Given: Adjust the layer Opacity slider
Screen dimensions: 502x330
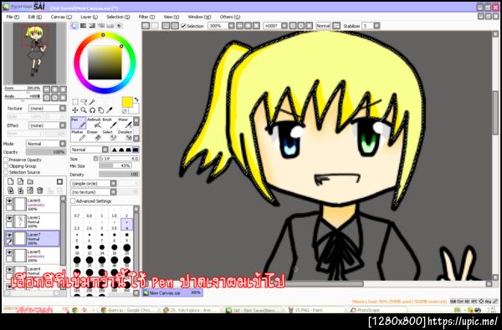Looking at the screenshot, I should [x=46, y=152].
